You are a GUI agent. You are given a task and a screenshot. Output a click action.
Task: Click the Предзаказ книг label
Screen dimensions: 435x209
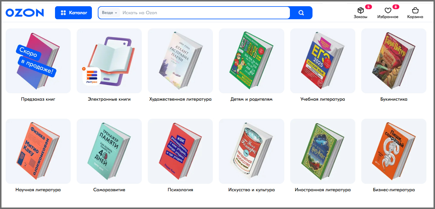38,99
